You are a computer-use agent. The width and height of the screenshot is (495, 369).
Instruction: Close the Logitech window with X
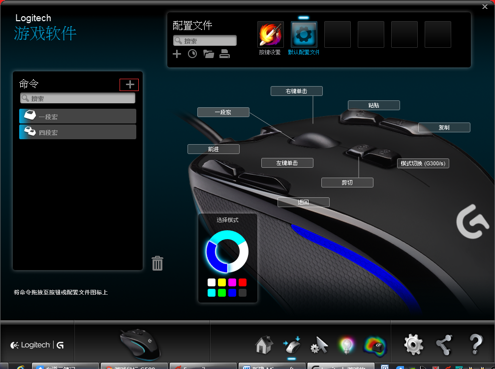tap(485, 6)
